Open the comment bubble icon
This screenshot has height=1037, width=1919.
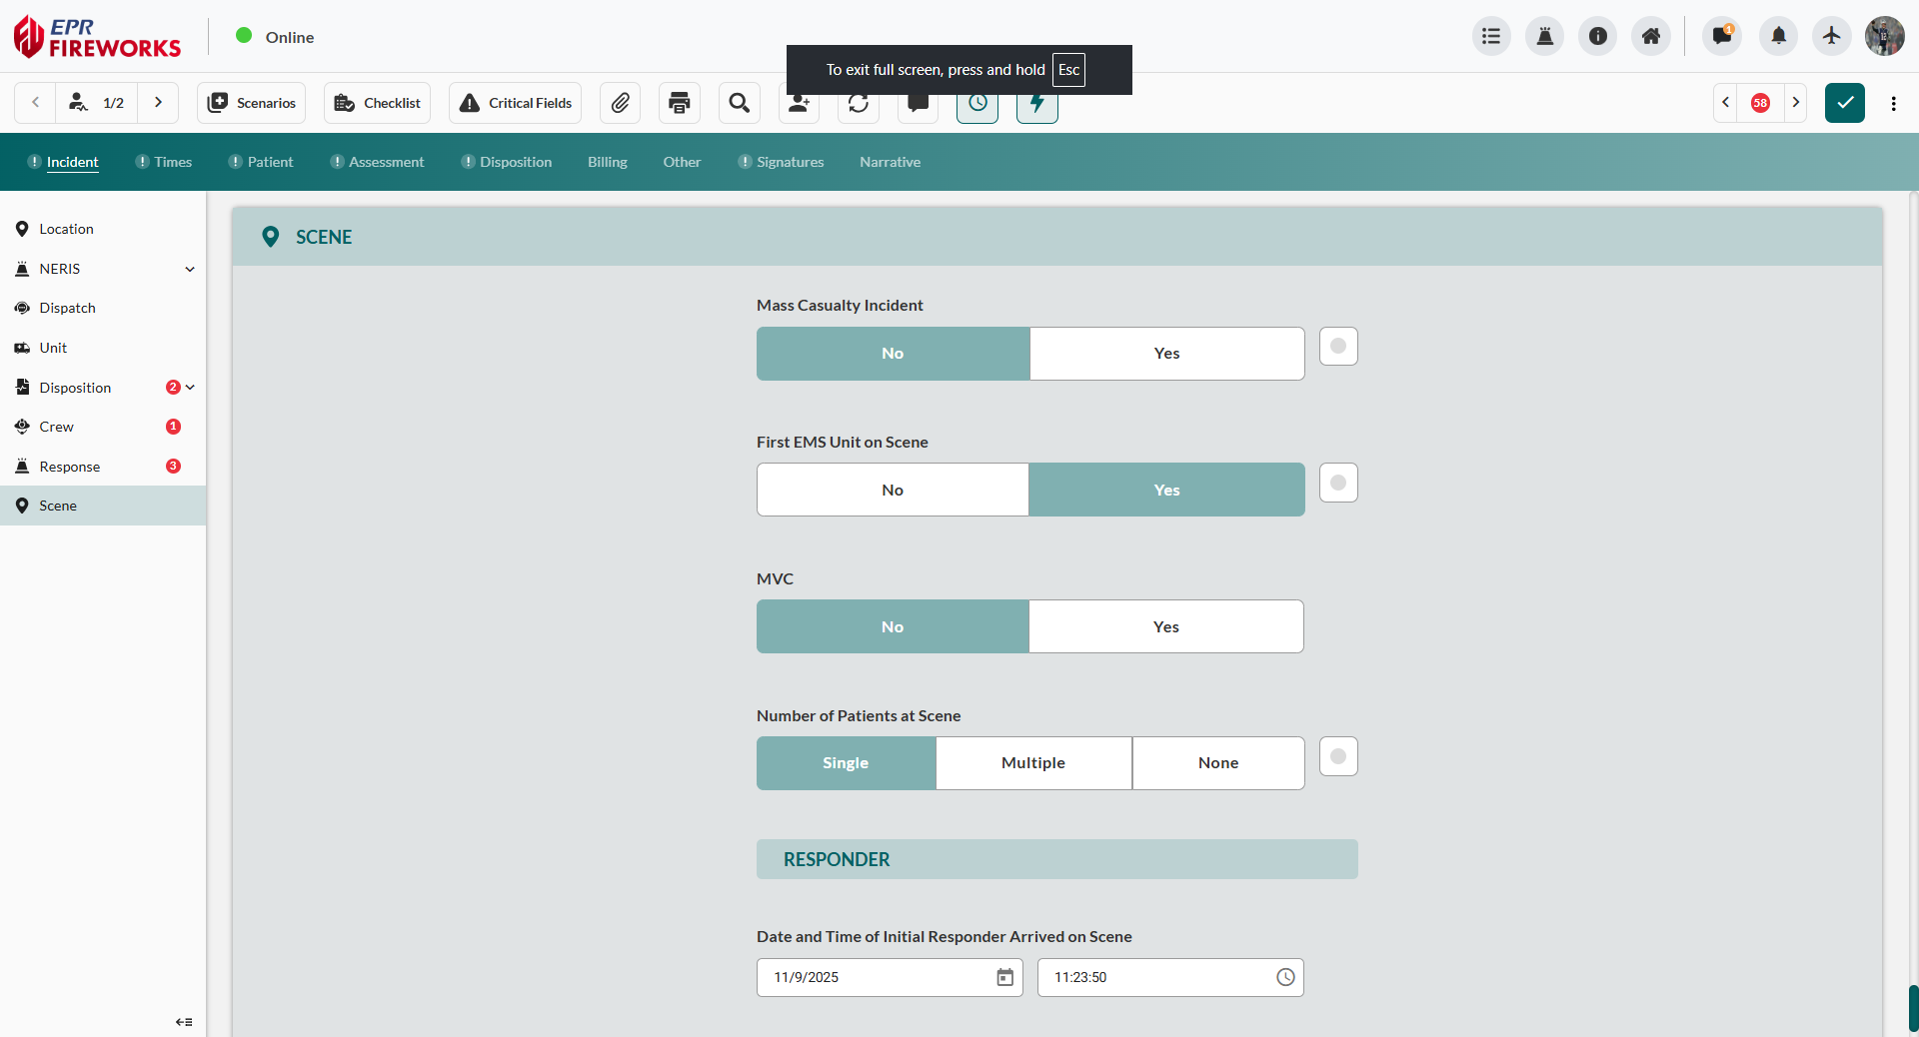[x=918, y=103]
